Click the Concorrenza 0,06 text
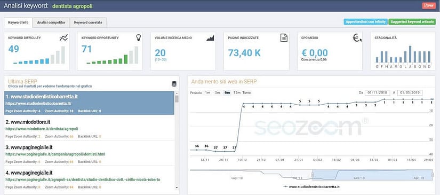 [x=314, y=59]
